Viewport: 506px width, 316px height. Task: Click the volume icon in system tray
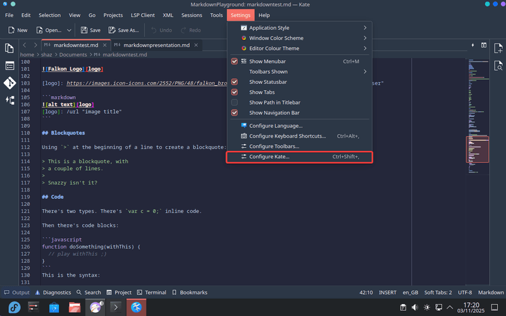click(415, 307)
